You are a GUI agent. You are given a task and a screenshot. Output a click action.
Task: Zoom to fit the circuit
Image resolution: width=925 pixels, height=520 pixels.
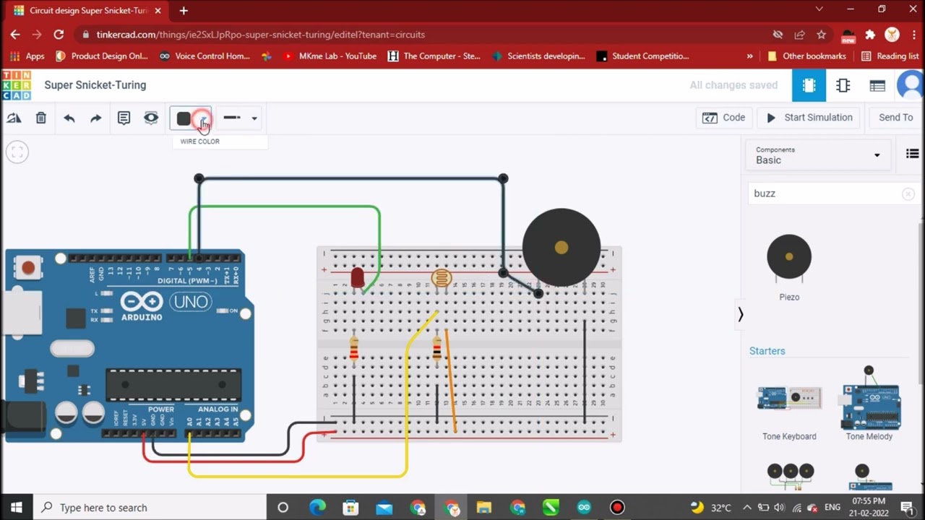point(17,152)
